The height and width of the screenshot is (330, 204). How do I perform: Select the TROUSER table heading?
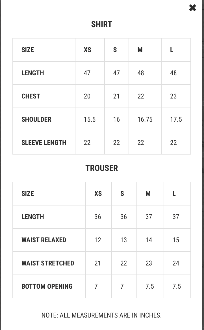point(102,168)
